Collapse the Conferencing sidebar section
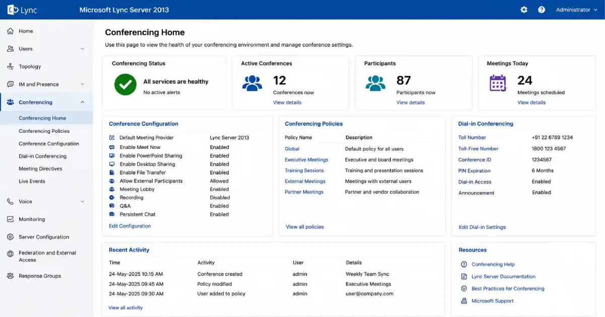 pos(82,102)
